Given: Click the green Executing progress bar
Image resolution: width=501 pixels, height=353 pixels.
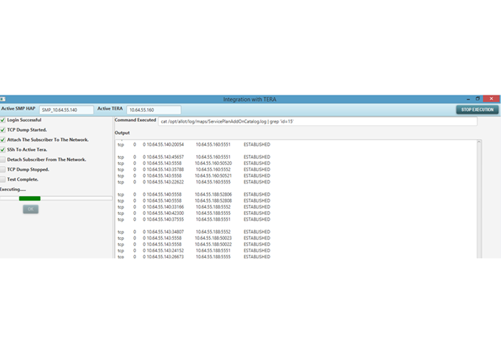Looking at the screenshot, I should [30, 198].
